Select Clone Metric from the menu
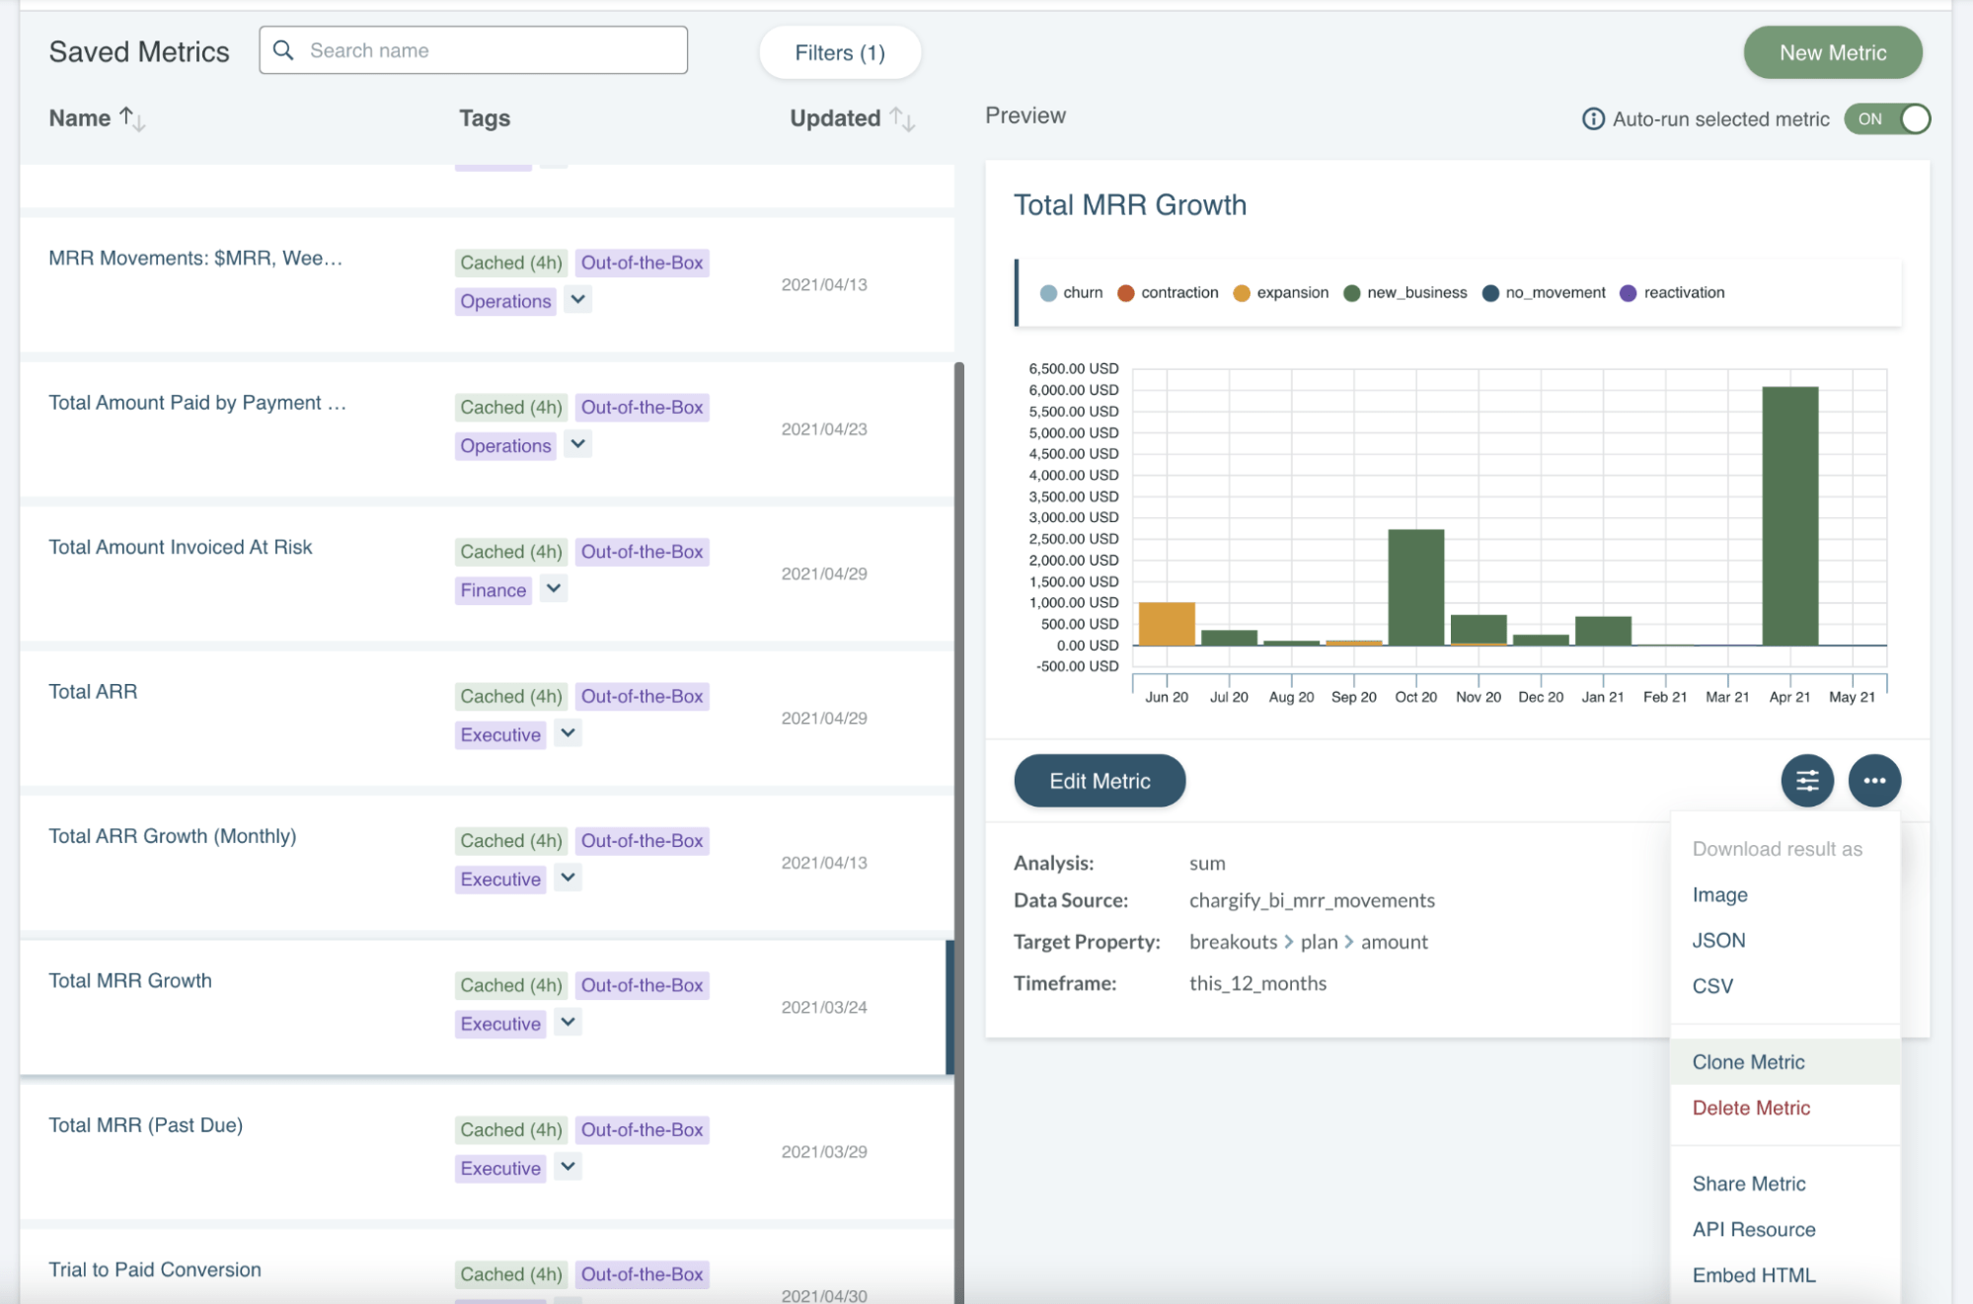1973x1304 pixels. (1748, 1062)
